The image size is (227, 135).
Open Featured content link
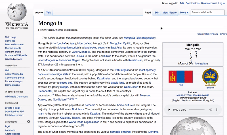(14, 45)
